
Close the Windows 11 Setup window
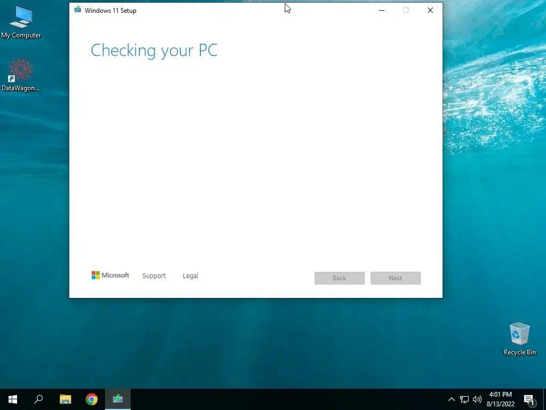pyautogui.click(x=430, y=11)
